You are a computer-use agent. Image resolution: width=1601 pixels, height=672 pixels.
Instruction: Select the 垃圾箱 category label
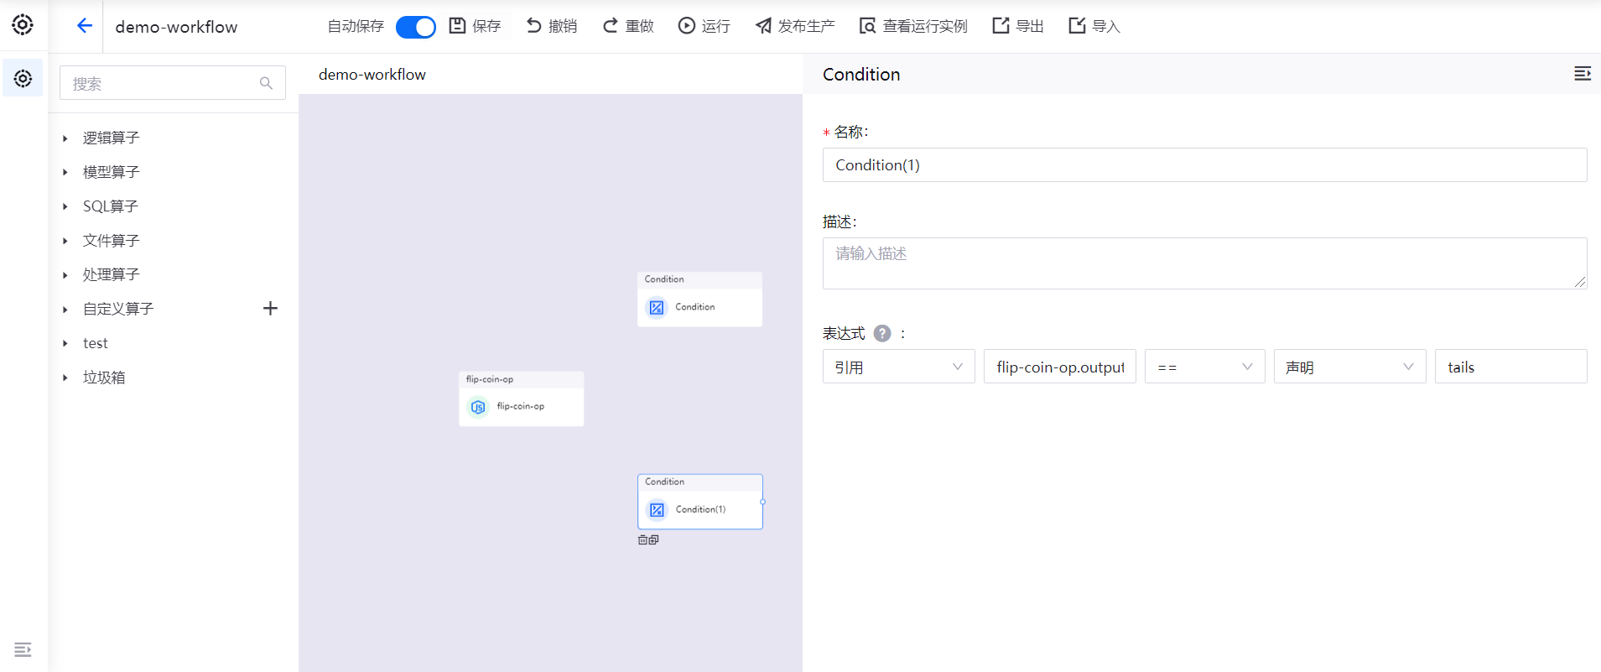pos(104,378)
